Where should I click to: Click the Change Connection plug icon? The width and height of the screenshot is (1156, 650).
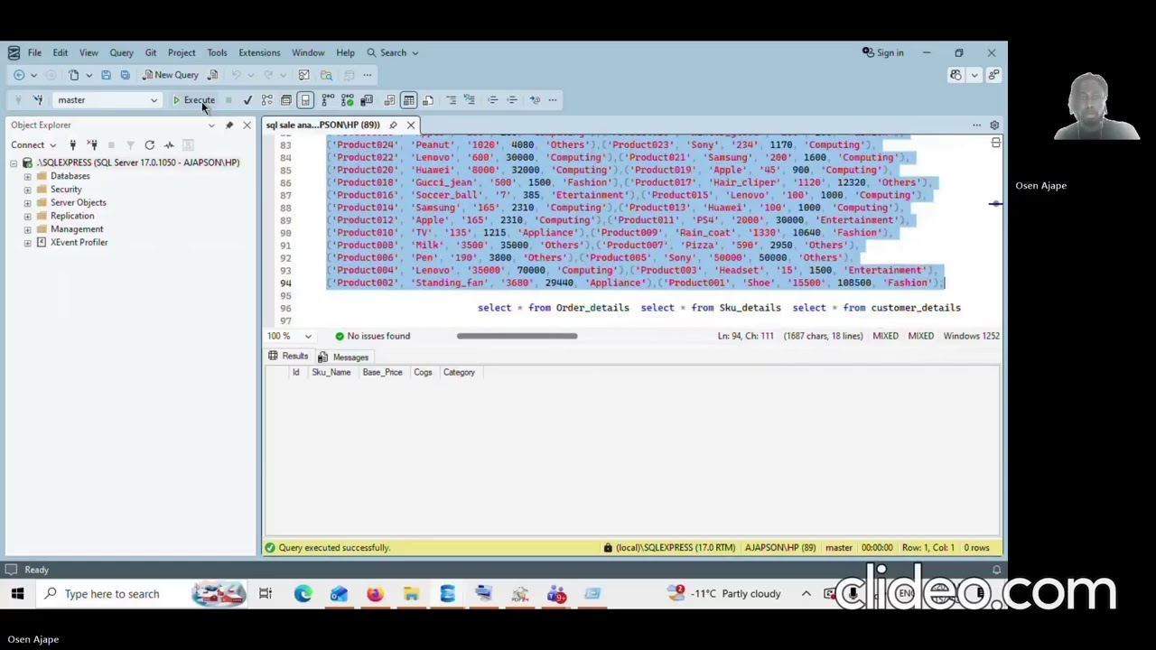(x=38, y=100)
